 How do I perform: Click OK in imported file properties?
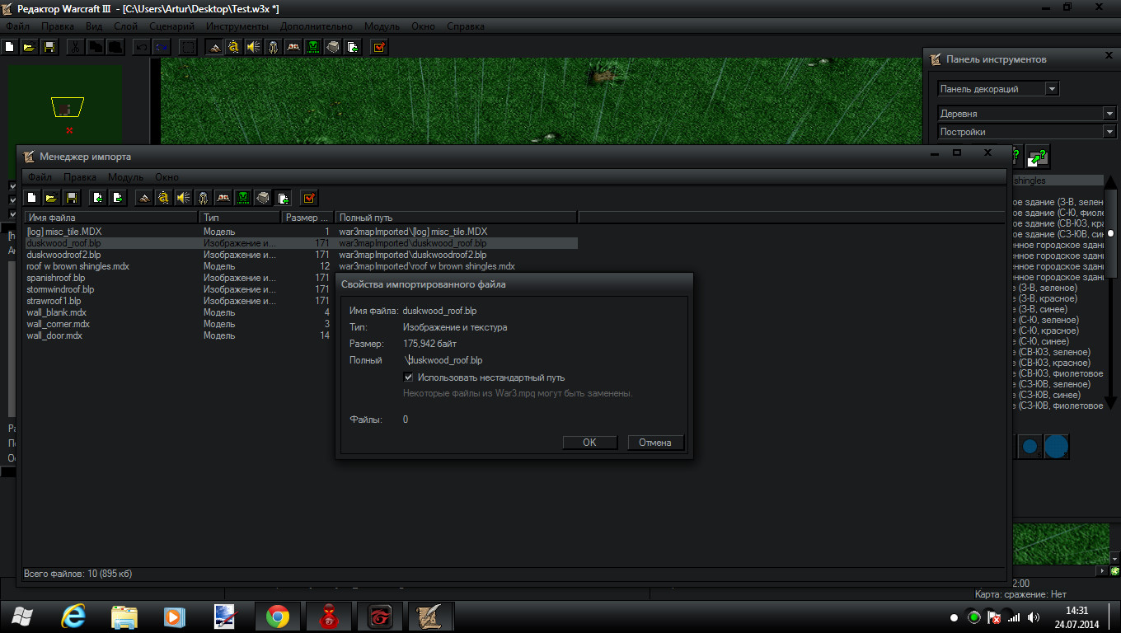point(589,443)
